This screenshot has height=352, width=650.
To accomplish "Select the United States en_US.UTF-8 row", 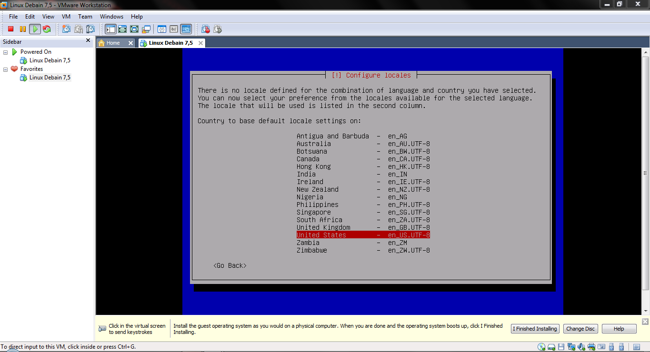I will point(363,235).
